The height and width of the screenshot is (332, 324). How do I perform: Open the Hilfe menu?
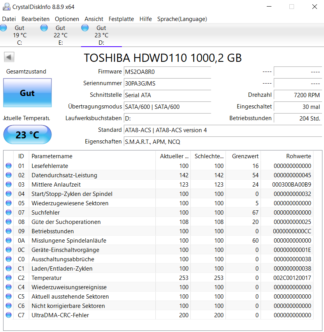(146, 19)
